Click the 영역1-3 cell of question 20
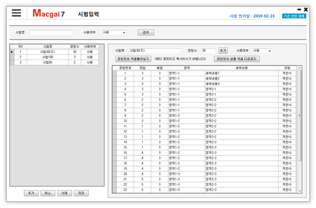The height and width of the screenshot is (208, 316). pyautogui.click(x=186, y=174)
